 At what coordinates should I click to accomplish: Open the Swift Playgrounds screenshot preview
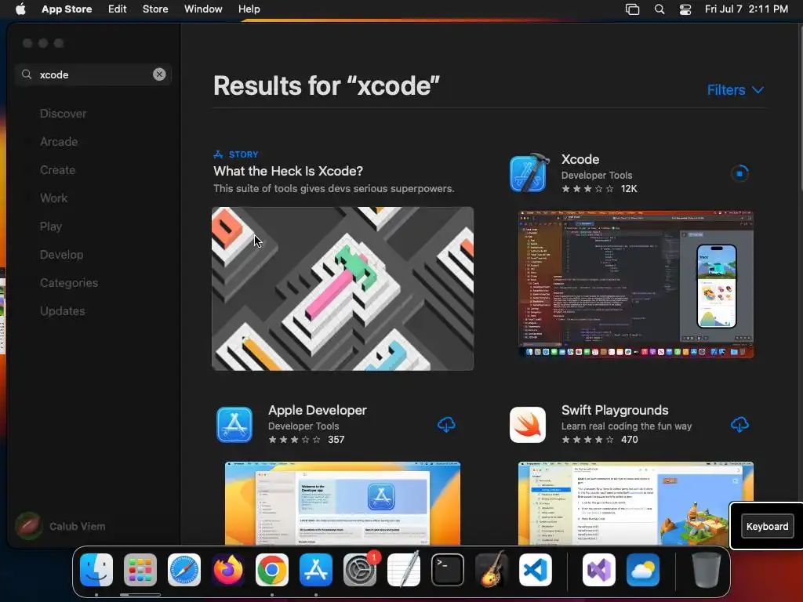(x=635, y=503)
